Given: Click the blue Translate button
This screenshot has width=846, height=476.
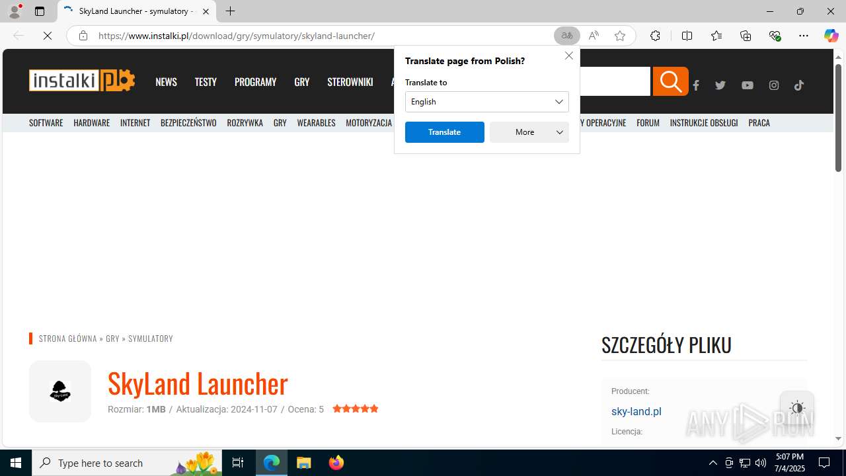Looking at the screenshot, I should [445, 132].
